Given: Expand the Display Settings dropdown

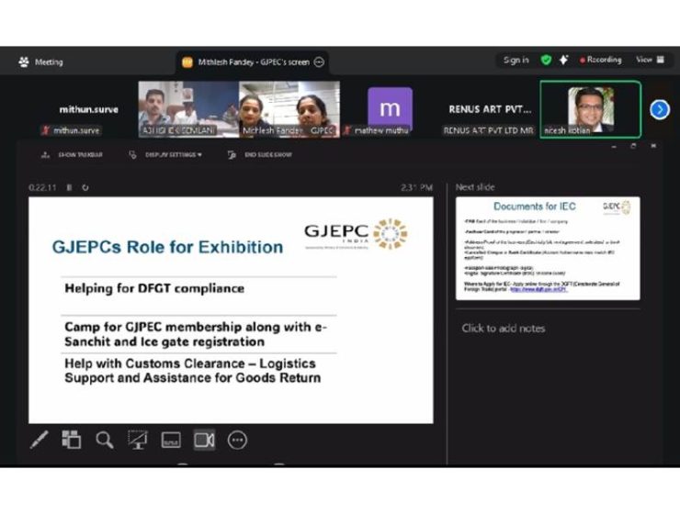Looking at the screenshot, I should coord(166,155).
